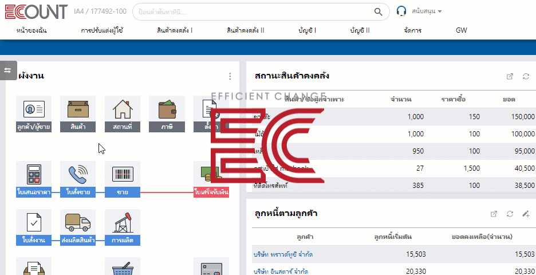Click the document tray icon at bottom left
Image resolution: width=536 pixels, height=275 pixels.
[34, 267]
